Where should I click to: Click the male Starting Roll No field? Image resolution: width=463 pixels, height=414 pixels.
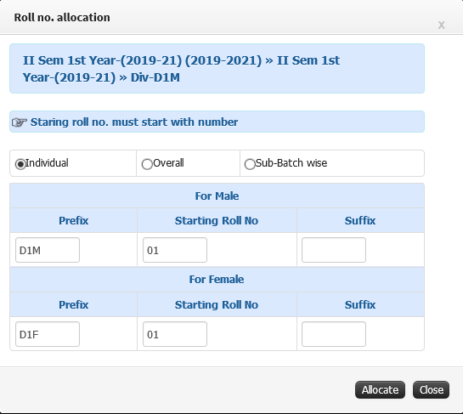(175, 250)
